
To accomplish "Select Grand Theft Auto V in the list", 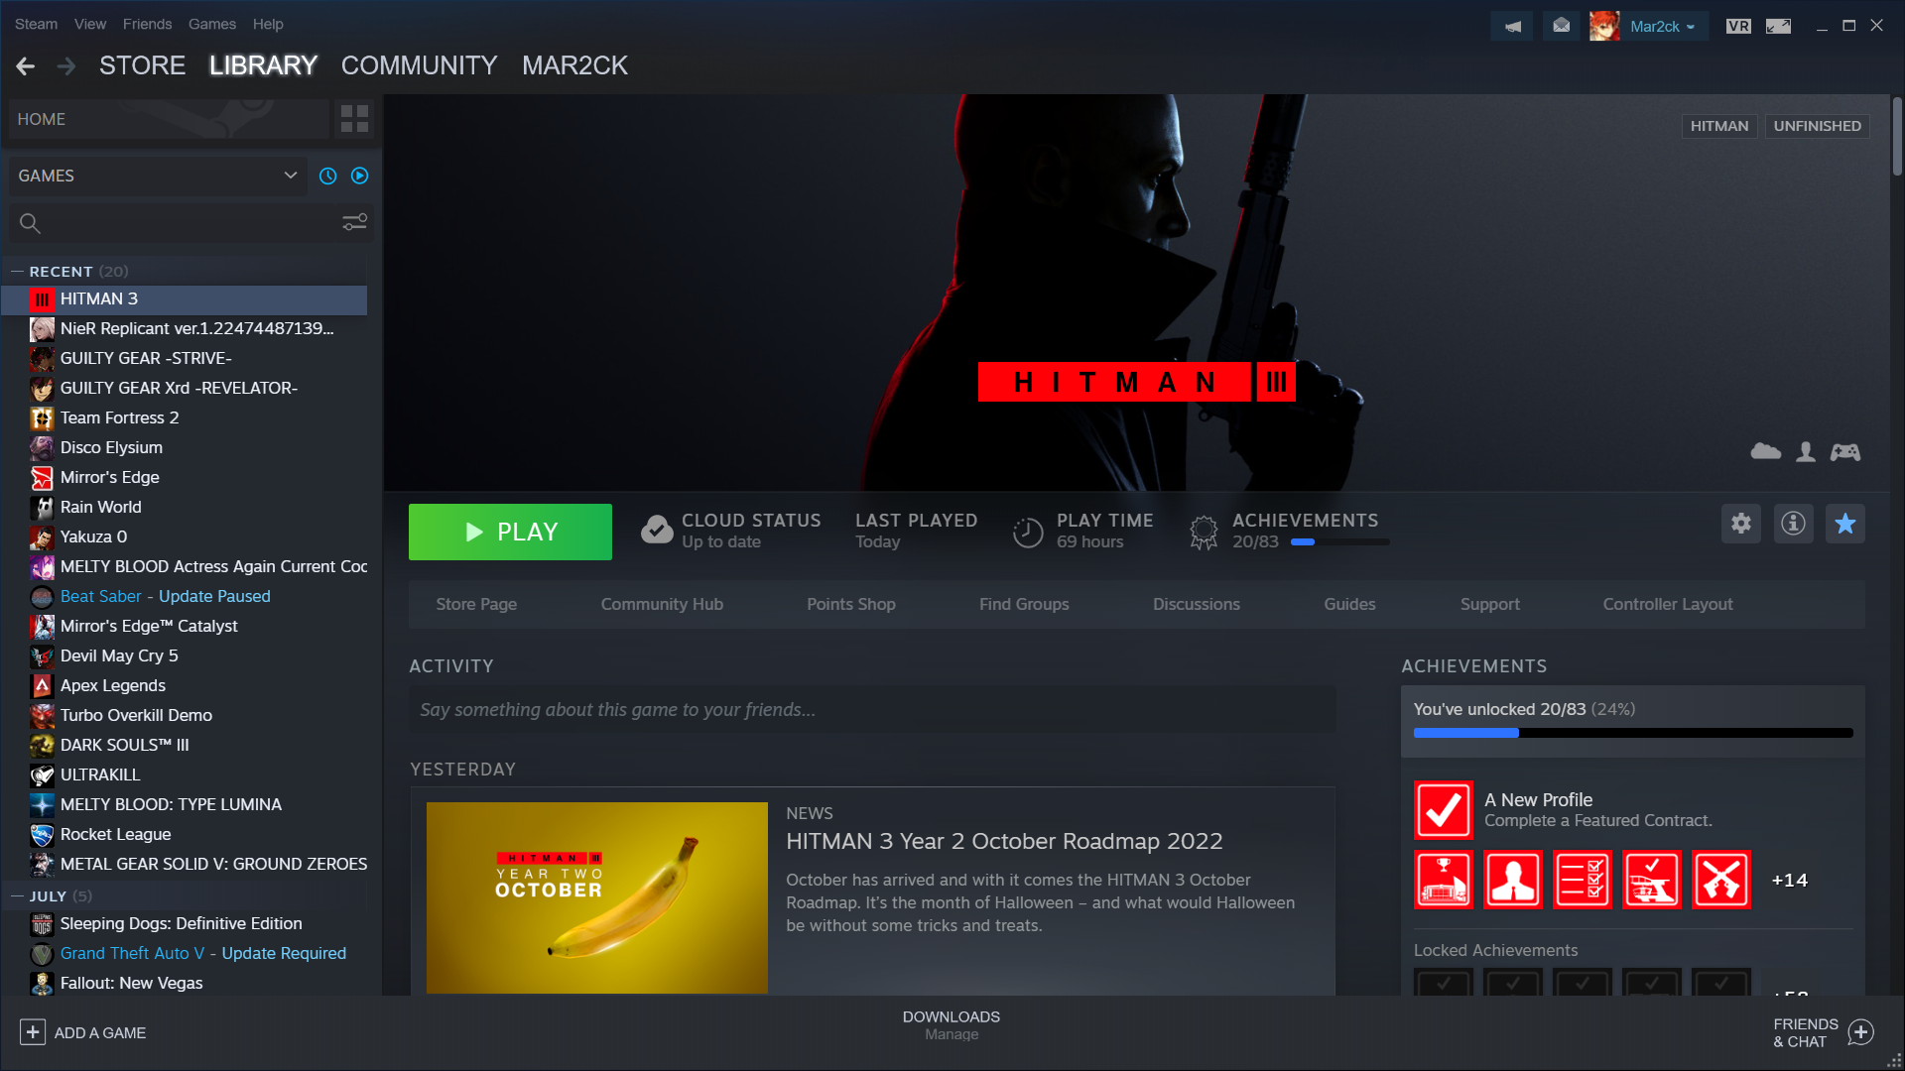I will point(185,953).
